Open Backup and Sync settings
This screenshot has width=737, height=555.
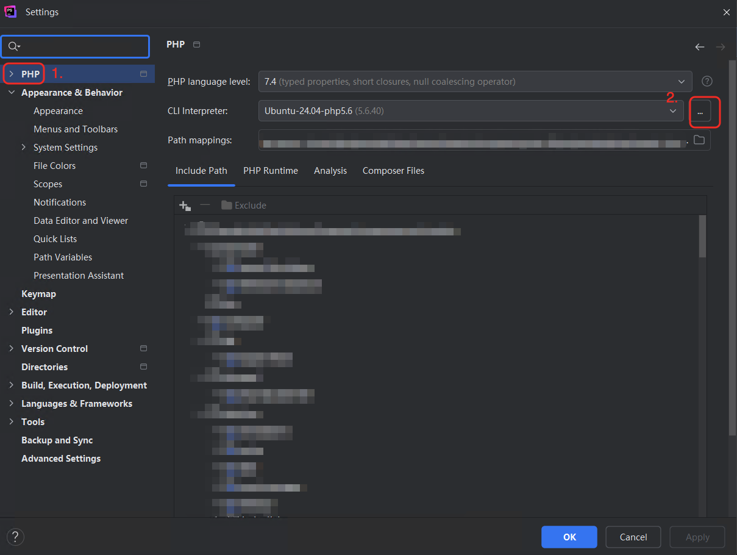57,440
